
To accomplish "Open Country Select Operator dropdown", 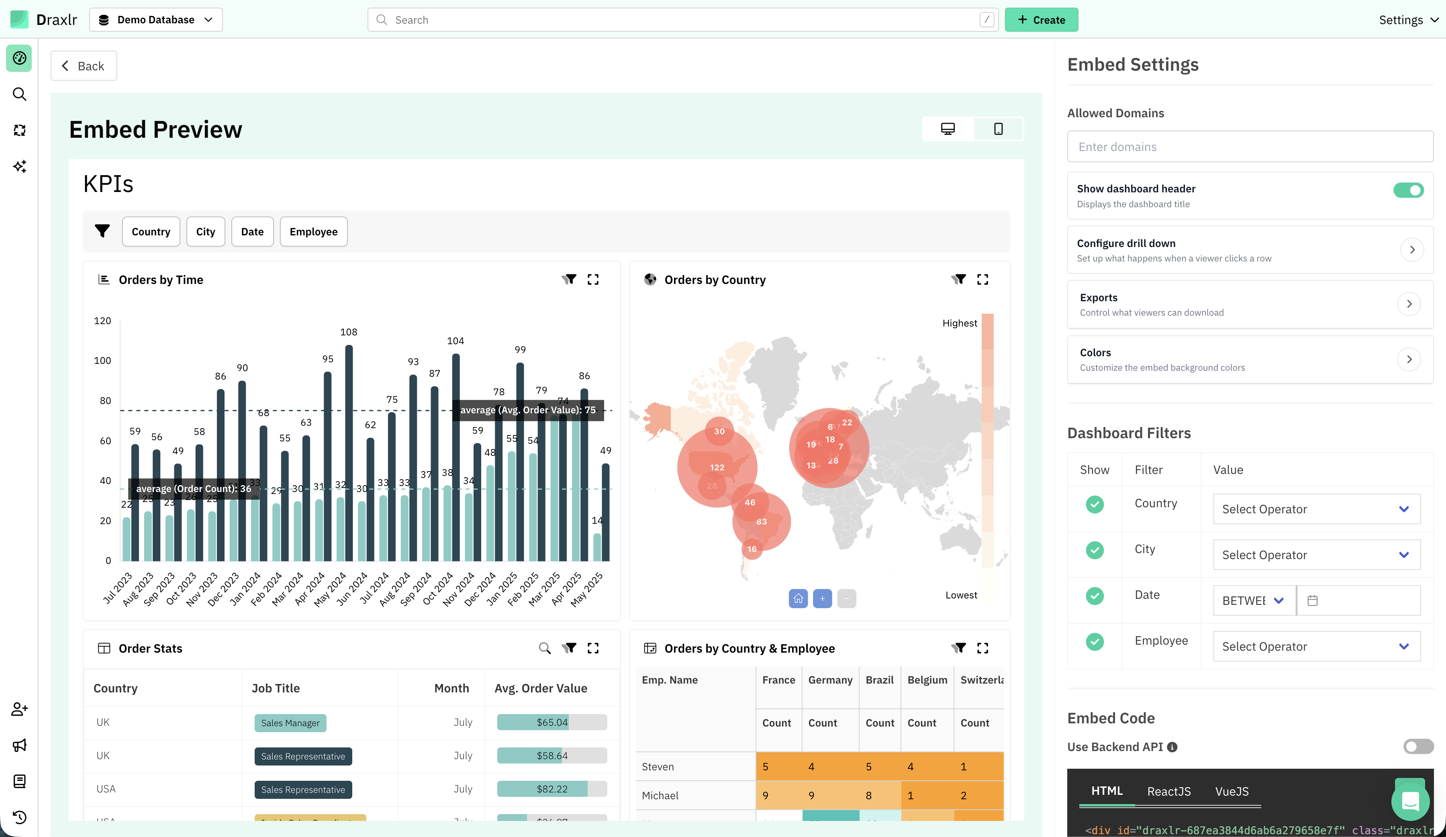I will (x=1316, y=509).
